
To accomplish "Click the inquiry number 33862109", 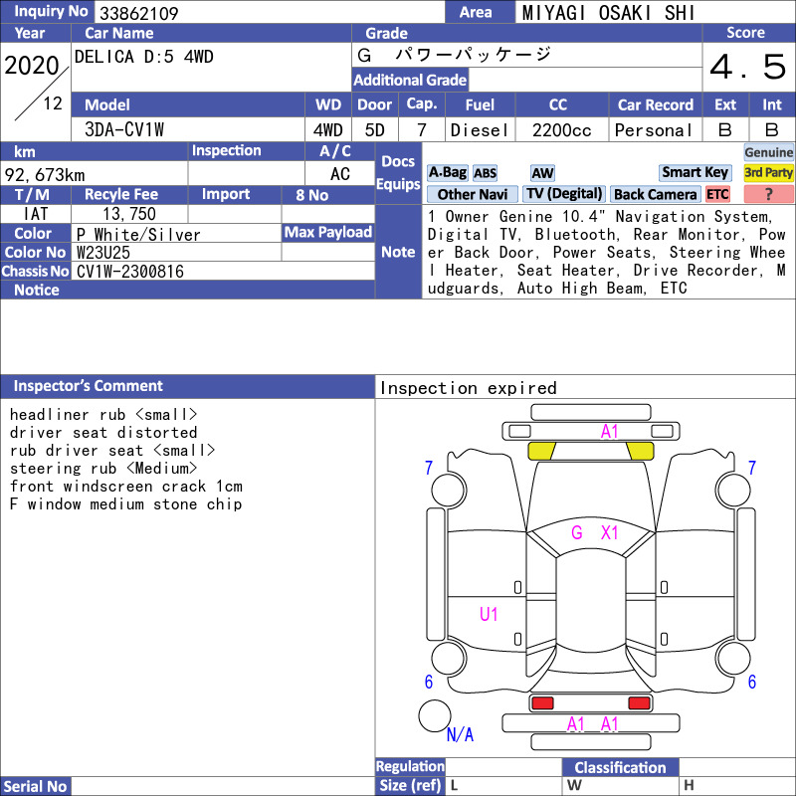I will (139, 13).
